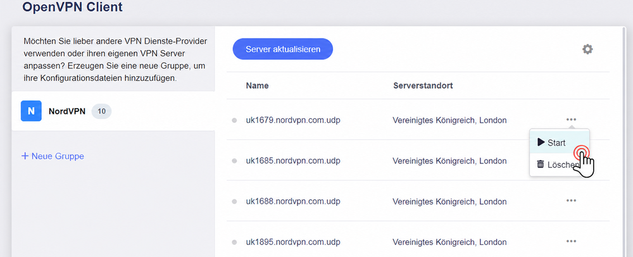
Task: Click status dot of uk1688.nordvpn.com.udp
Action: coord(234,201)
